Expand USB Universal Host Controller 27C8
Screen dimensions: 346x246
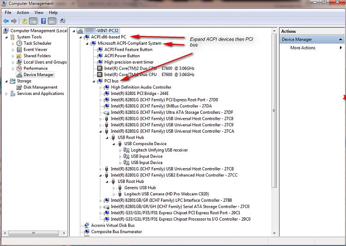coord(101,119)
